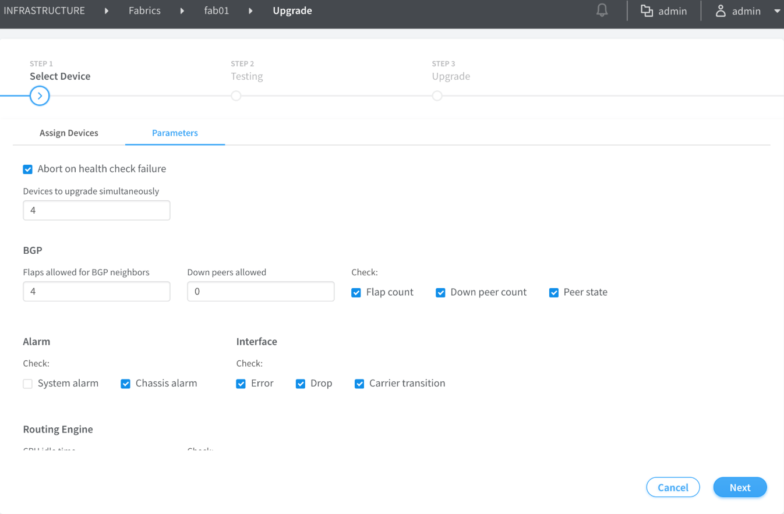Click the Step 1 Select Device circle

coord(40,95)
